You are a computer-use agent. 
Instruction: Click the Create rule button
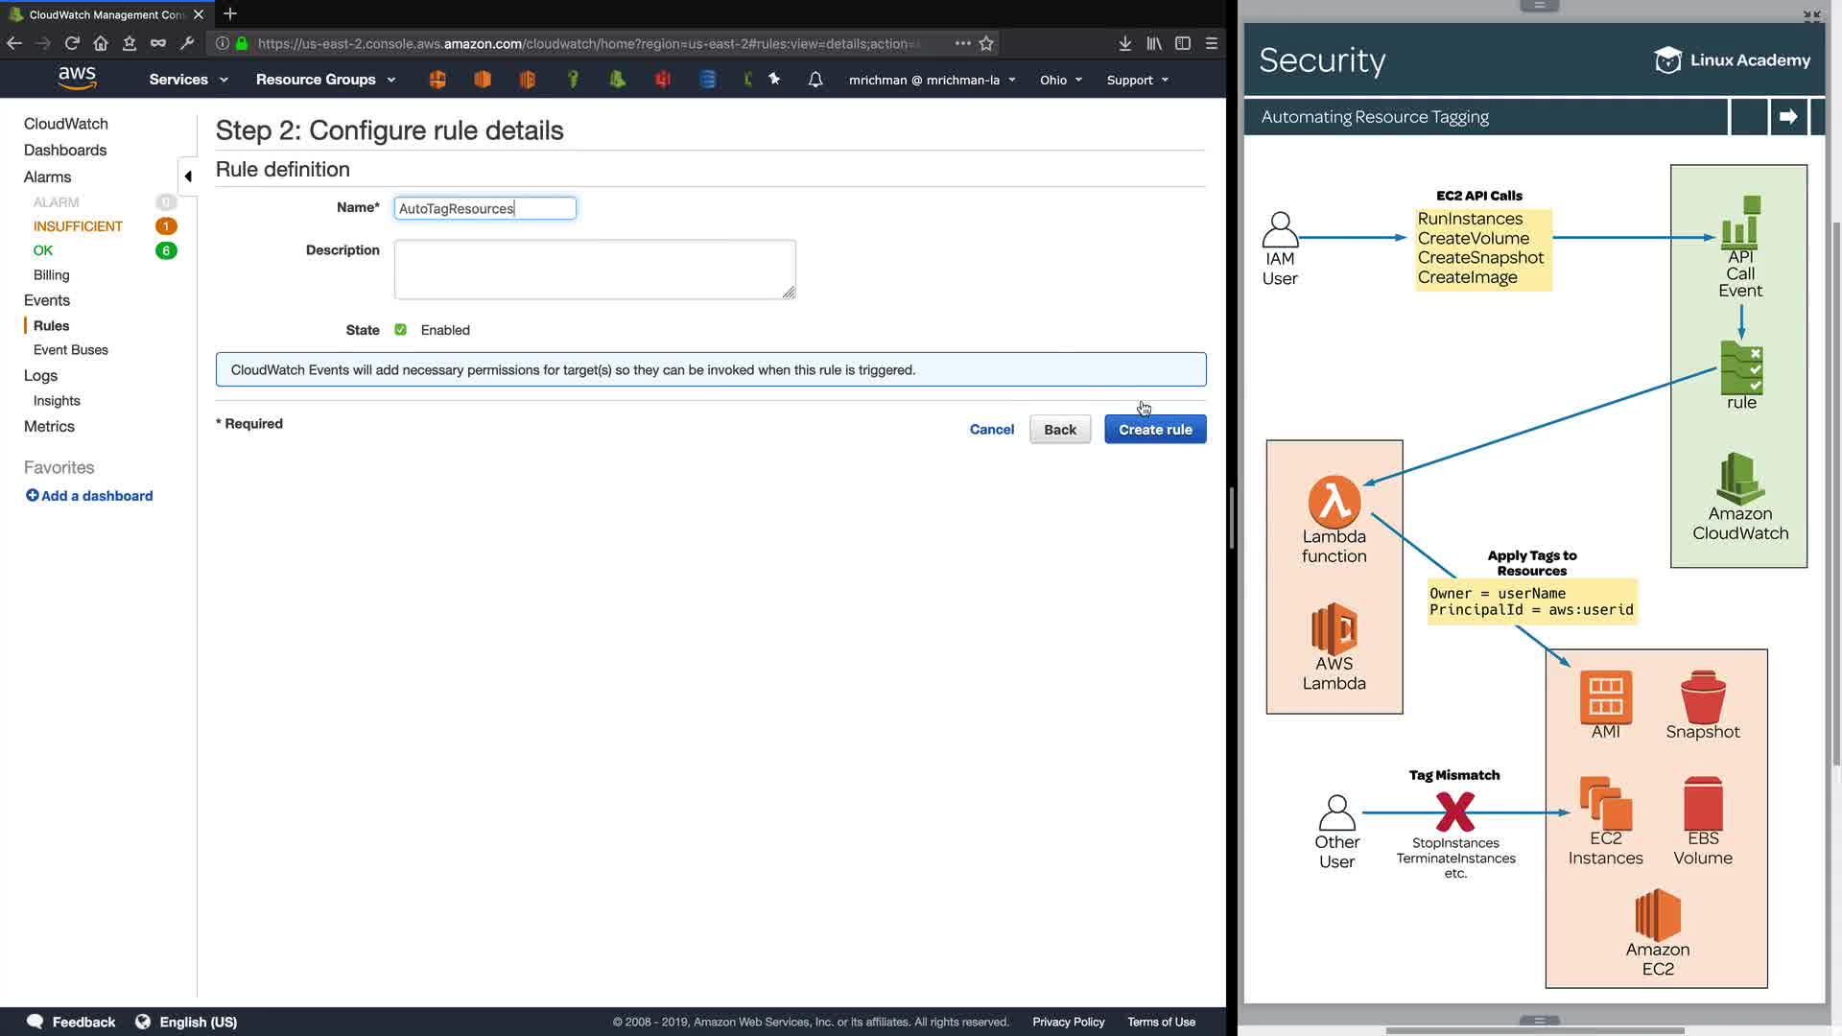(1155, 430)
